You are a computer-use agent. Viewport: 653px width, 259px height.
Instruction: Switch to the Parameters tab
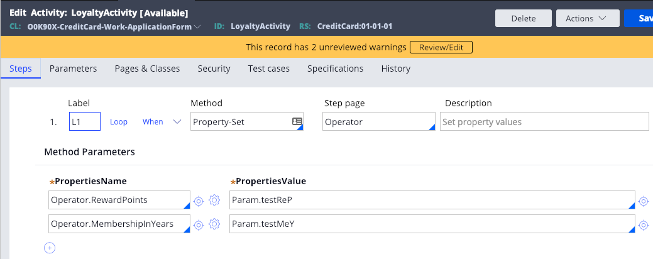point(74,69)
